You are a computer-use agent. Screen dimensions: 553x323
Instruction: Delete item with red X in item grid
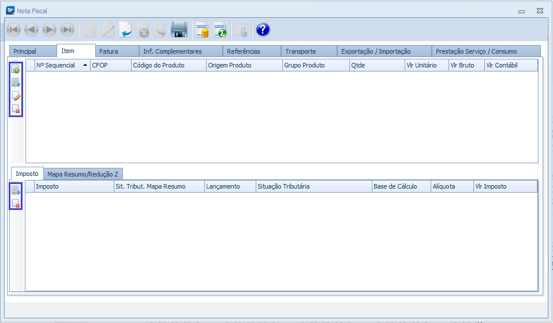[16, 109]
